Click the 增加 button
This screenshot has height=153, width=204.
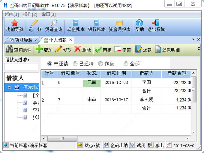coord(44,50)
